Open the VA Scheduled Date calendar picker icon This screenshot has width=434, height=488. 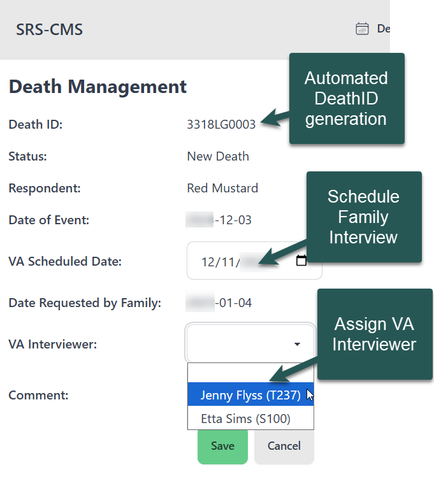point(301,261)
